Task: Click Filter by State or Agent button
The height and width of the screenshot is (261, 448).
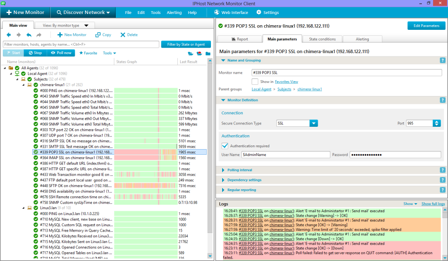Action: 186,44
